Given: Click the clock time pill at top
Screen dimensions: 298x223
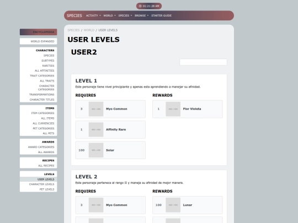Looking at the screenshot, I should (149, 6).
